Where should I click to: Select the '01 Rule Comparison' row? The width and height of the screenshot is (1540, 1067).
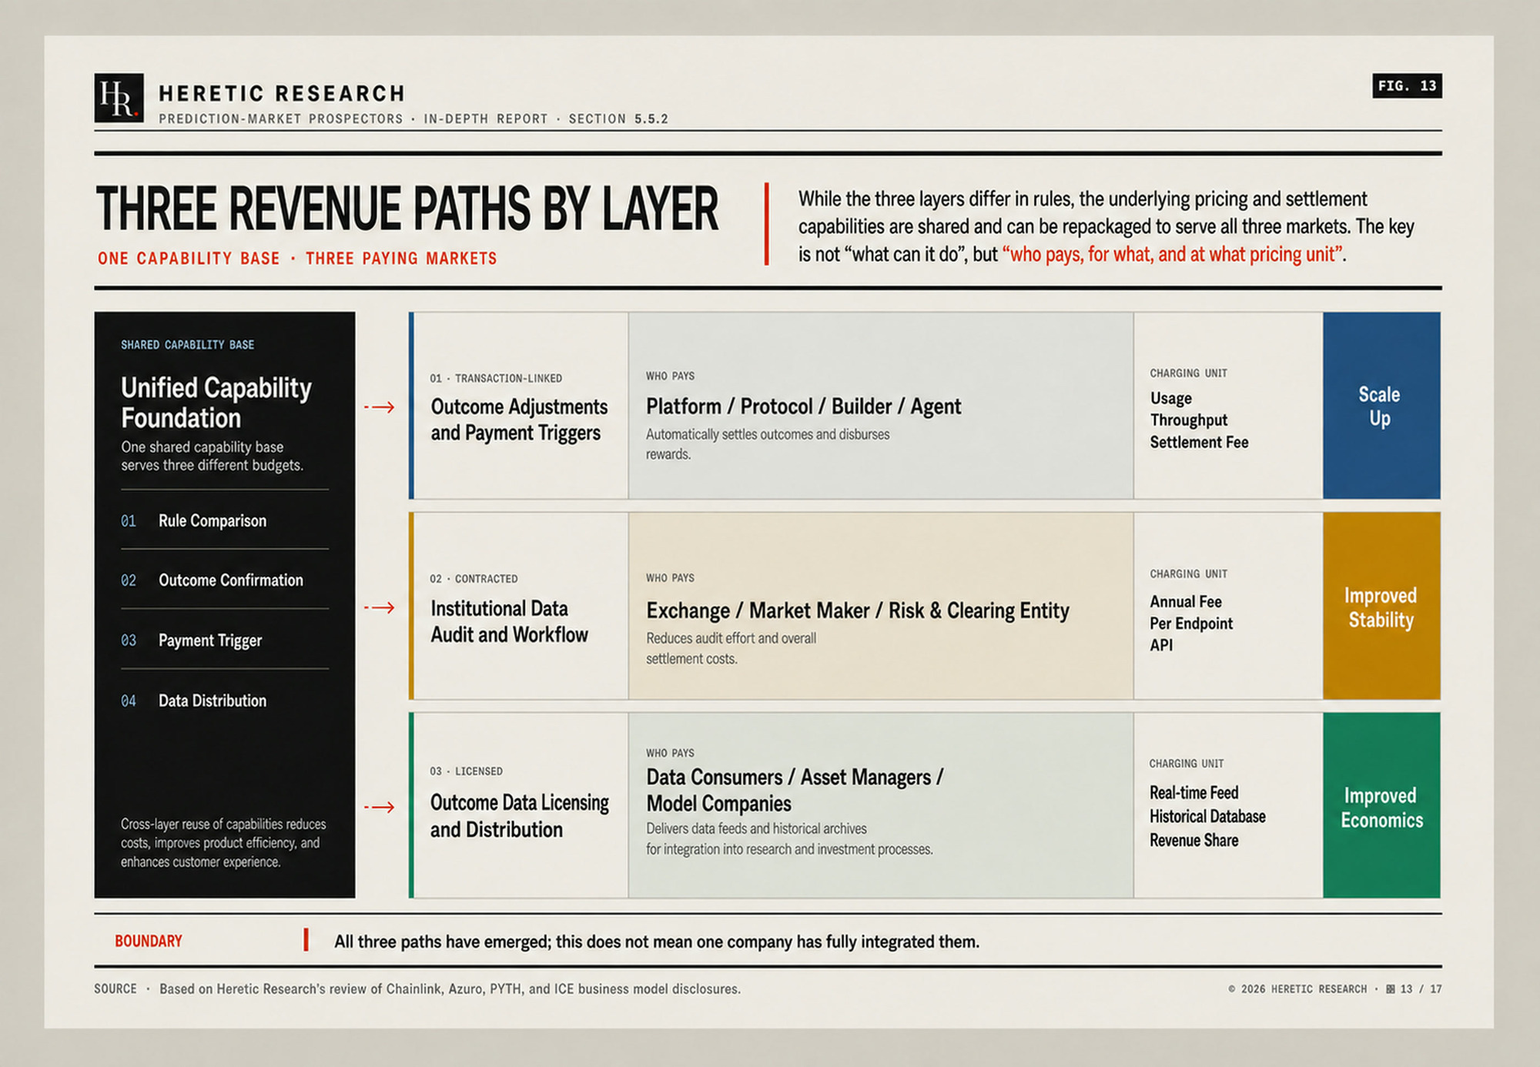(x=225, y=520)
